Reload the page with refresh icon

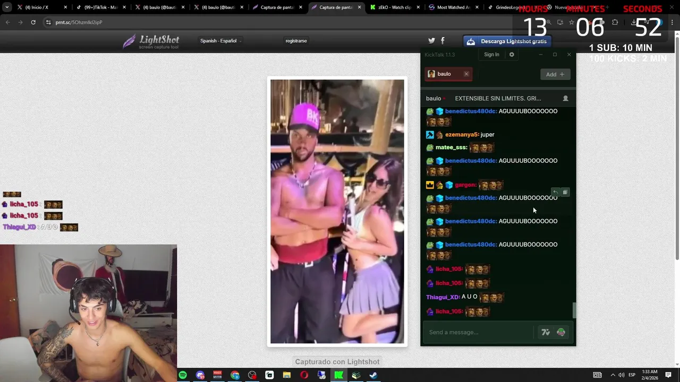[x=33, y=22]
